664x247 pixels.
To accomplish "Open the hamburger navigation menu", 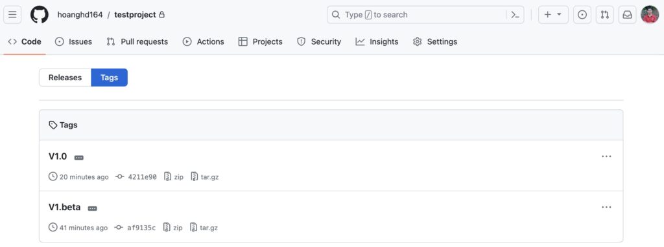I will click(x=12, y=15).
